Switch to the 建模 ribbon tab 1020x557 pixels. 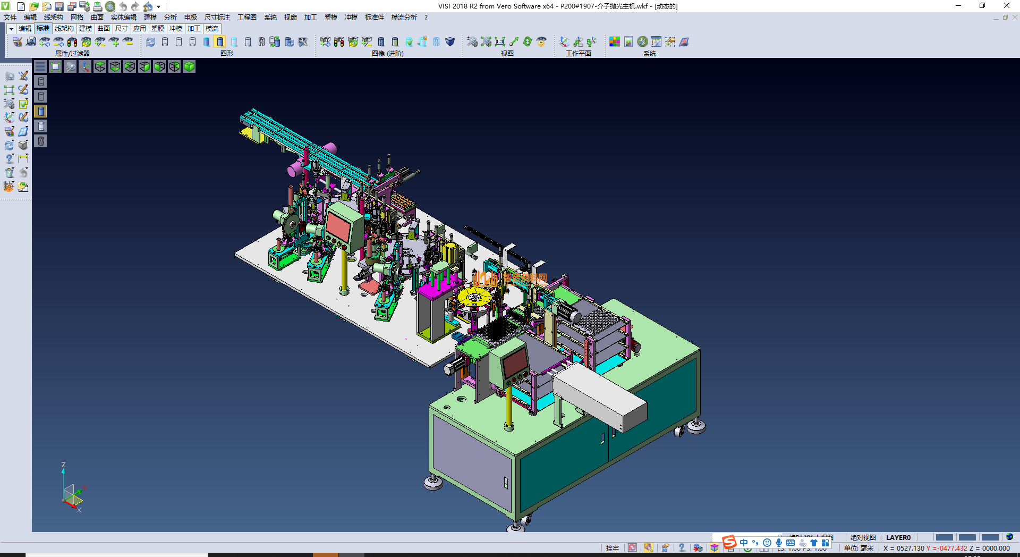click(86, 29)
